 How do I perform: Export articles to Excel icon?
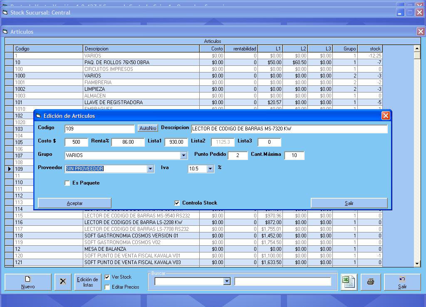(349, 282)
